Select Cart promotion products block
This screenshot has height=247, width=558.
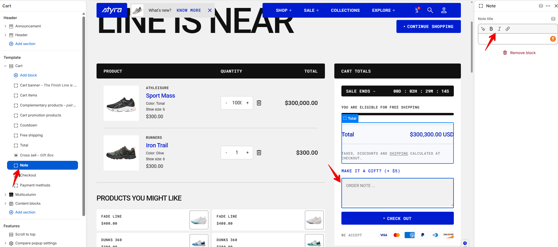click(x=42, y=115)
